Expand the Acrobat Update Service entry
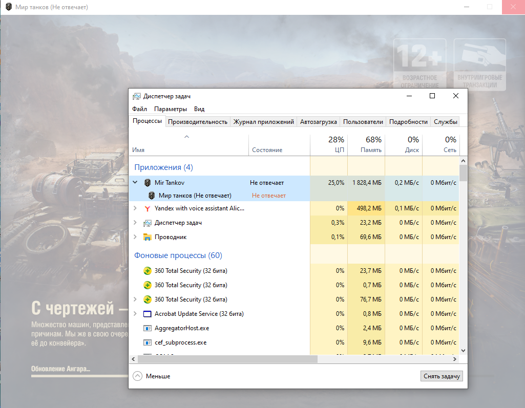525x408 pixels. coord(135,314)
